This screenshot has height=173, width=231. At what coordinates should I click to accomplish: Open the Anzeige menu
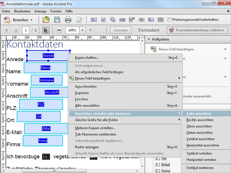point(40,11)
